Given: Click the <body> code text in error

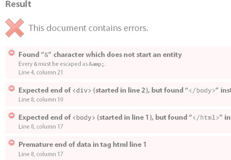Looking at the screenshot, I should pyautogui.click(x=84, y=117).
